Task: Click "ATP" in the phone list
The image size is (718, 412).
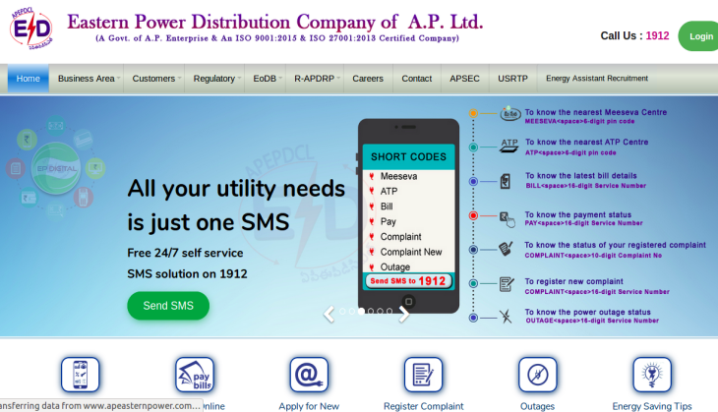Action: 389,192
